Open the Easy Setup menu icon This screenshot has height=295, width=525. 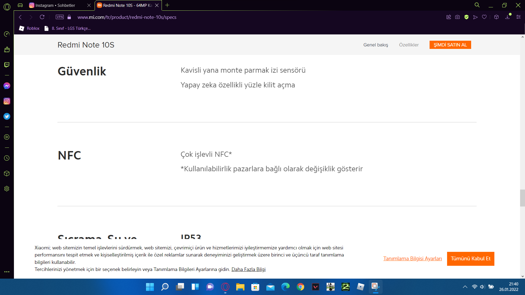518,17
